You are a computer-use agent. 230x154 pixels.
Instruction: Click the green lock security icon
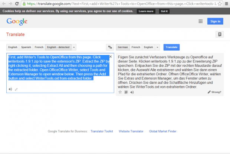24,4
